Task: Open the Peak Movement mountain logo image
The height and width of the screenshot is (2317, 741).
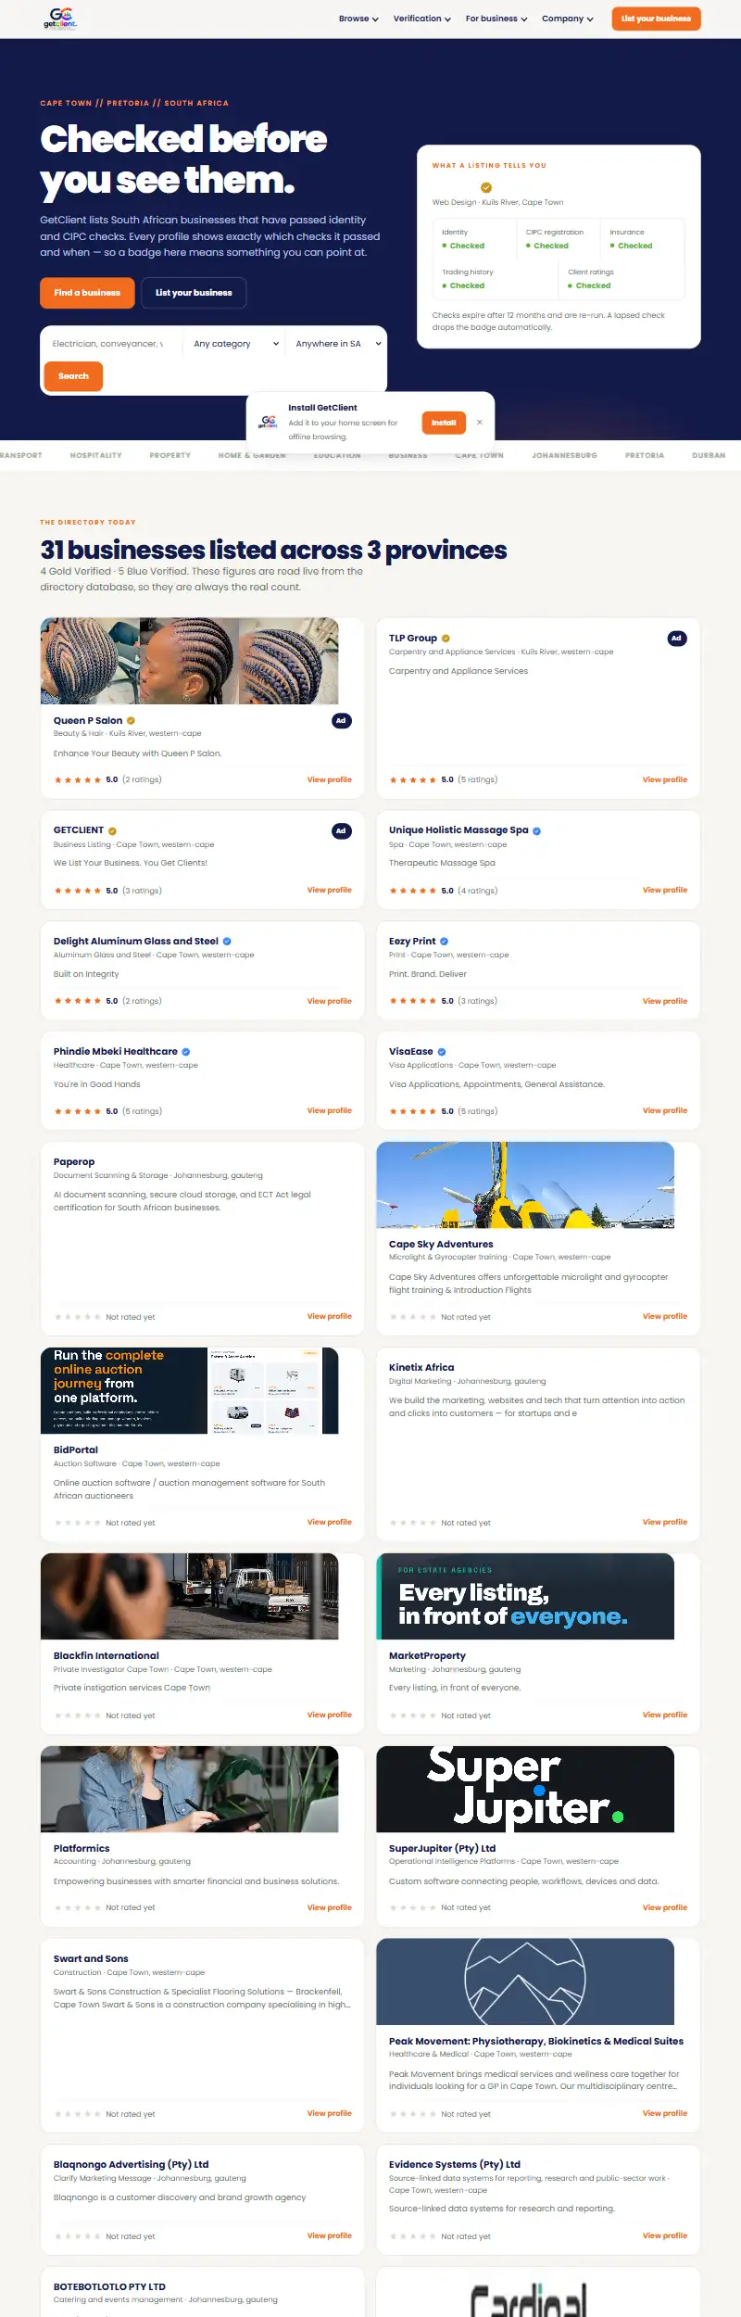Action: click(x=525, y=1982)
